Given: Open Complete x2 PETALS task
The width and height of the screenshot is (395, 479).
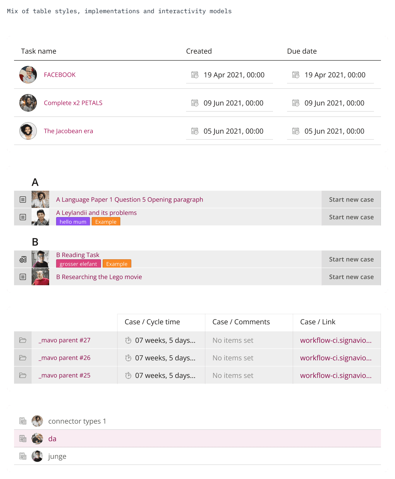Looking at the screenshot, I should [x=73, y=103].
